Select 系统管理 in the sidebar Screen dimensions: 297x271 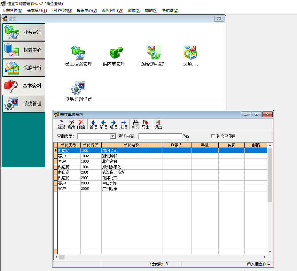tap(24, 104)
